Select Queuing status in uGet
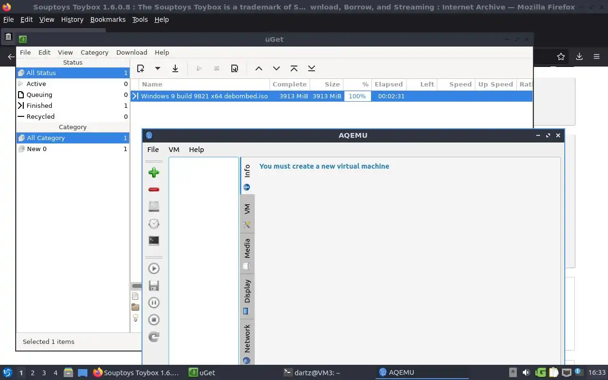This screenshot has height=380, width=608. tap(73, 95)
